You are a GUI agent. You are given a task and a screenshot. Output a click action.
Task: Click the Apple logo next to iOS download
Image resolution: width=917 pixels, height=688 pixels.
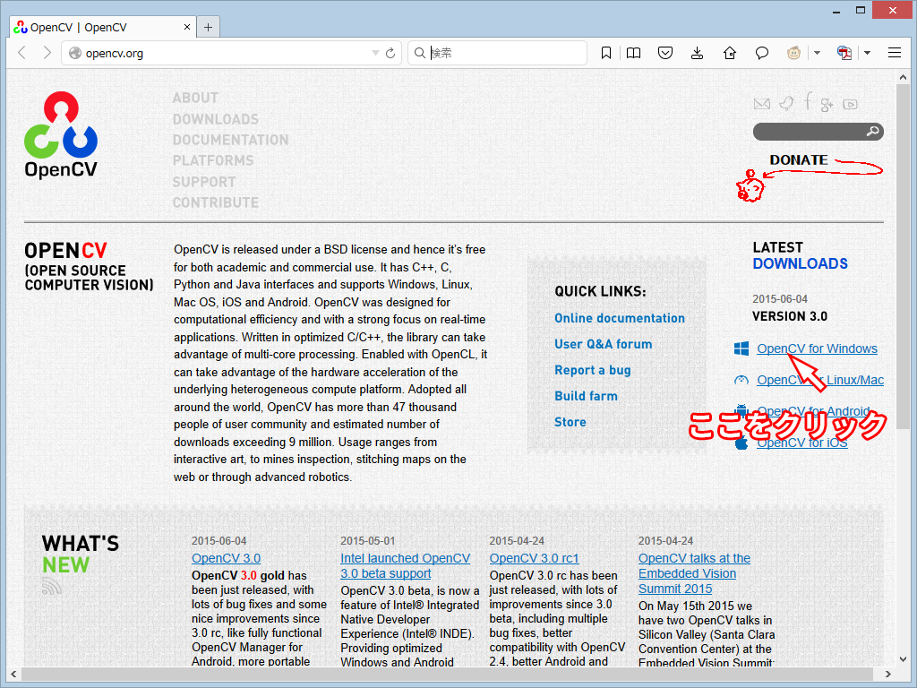[741, 441]
